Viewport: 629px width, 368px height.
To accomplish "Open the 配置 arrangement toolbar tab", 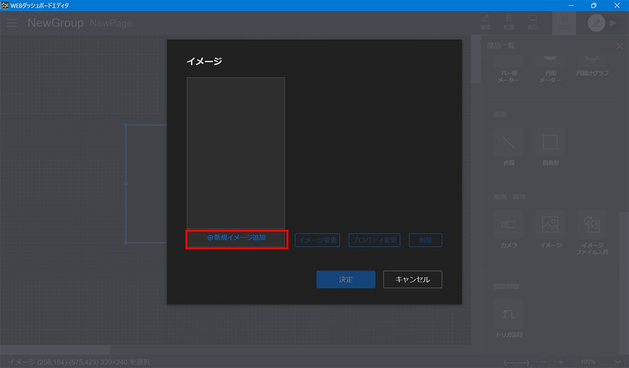I will [x=509, y=22].
